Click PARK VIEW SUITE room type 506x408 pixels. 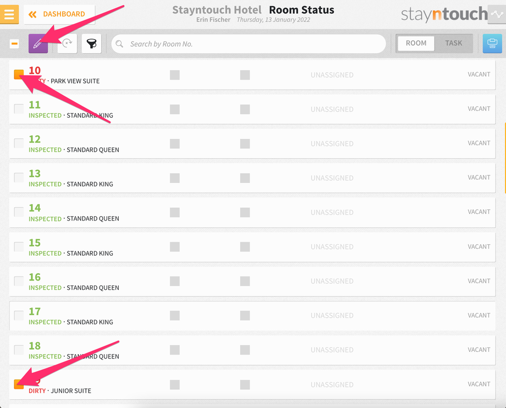75,81
